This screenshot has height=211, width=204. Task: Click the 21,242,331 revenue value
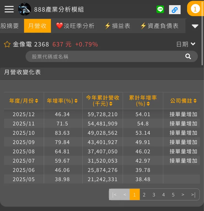click(103, 179)
